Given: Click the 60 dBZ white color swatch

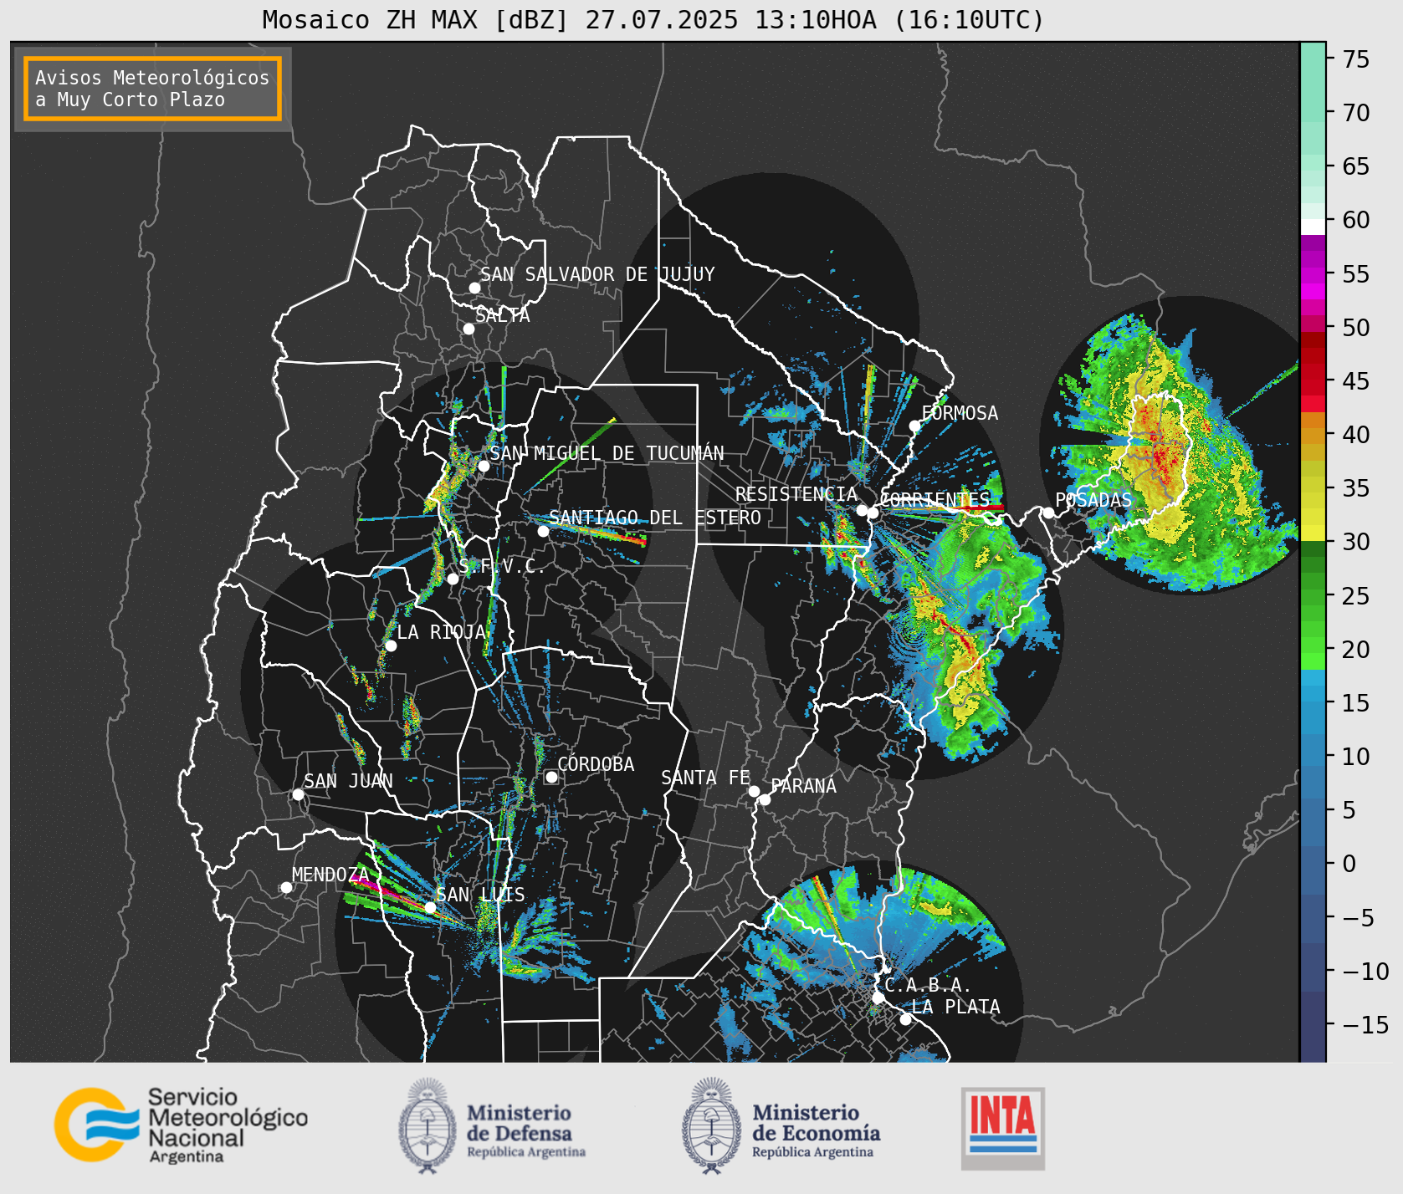Looking at the screenshot, I should pyautogui.click(x=1313, y=226).
